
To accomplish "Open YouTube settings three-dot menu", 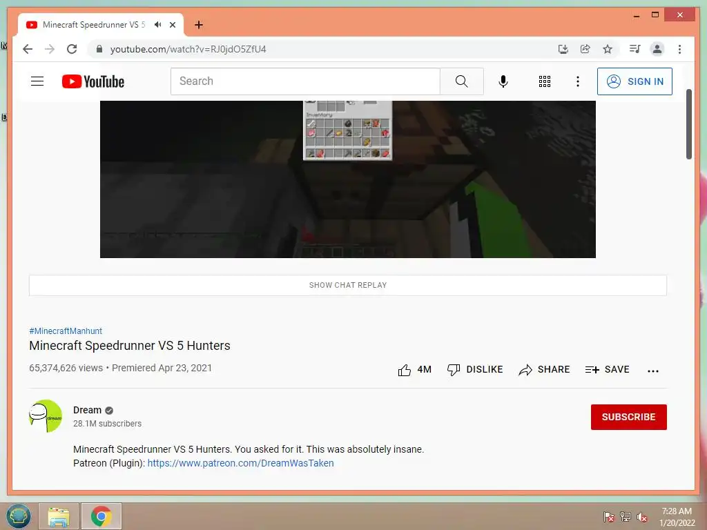I will click(x=578, y=81).
